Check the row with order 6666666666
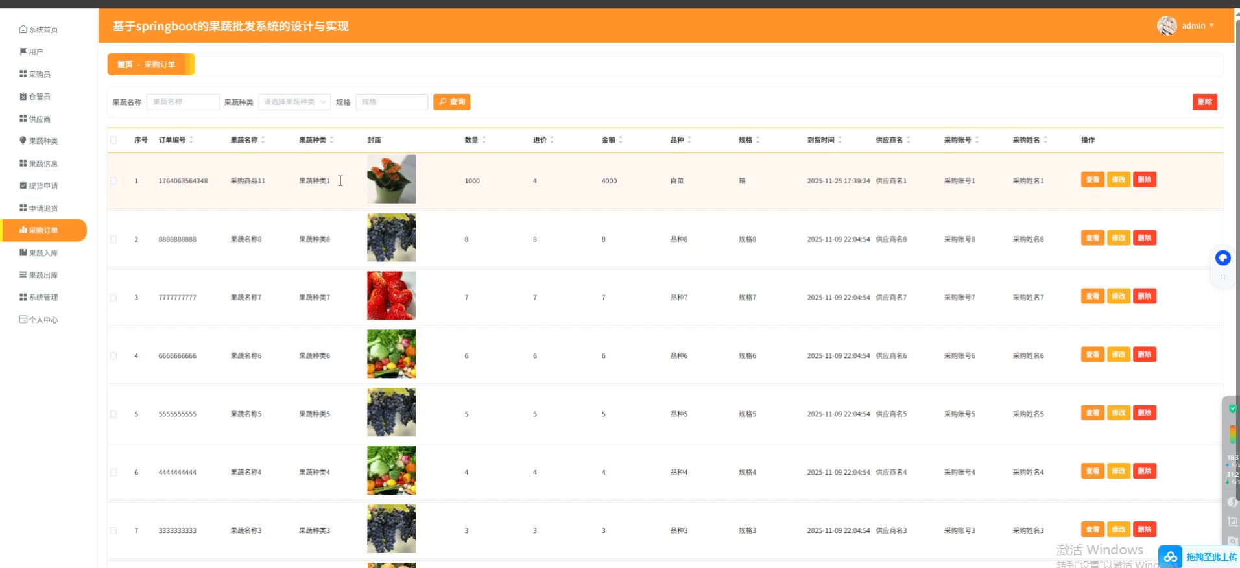 coord(113,356)
